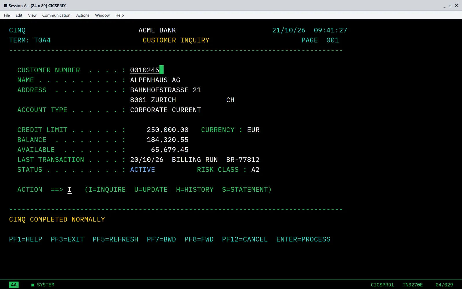Click balance value 184,320.55
Image resolution: width=462 pixels, height=289 pixels.
(168, 140)
